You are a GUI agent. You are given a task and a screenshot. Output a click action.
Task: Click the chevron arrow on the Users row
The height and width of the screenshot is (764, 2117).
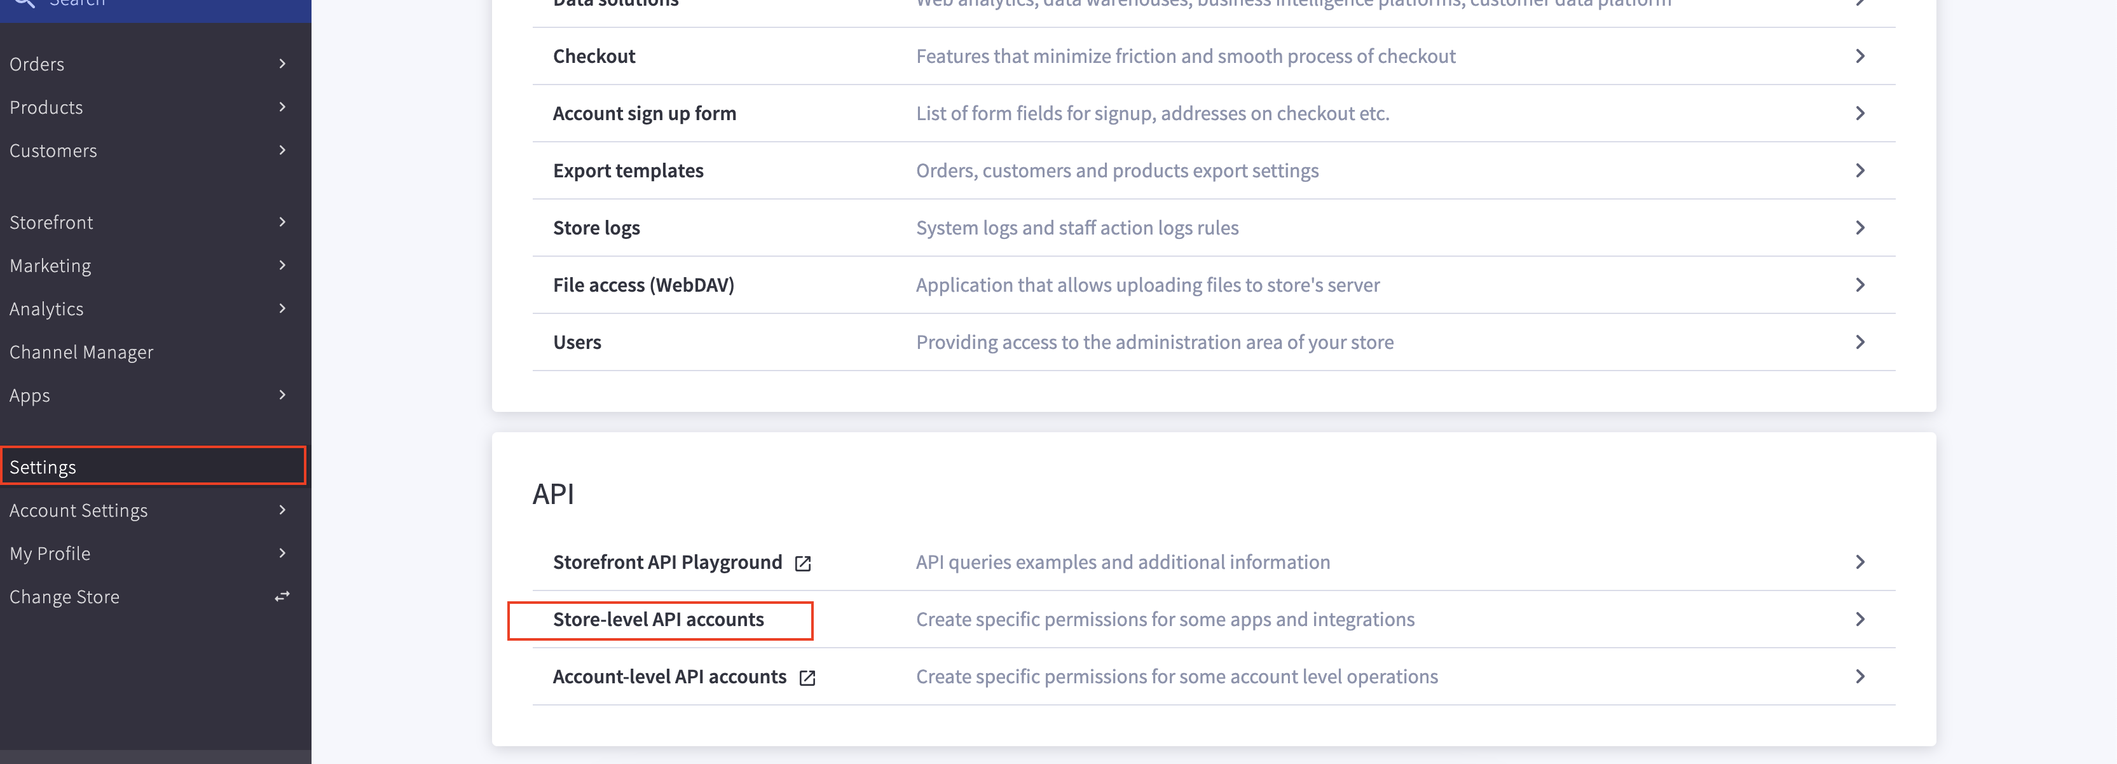click(x=1861, y=343)
